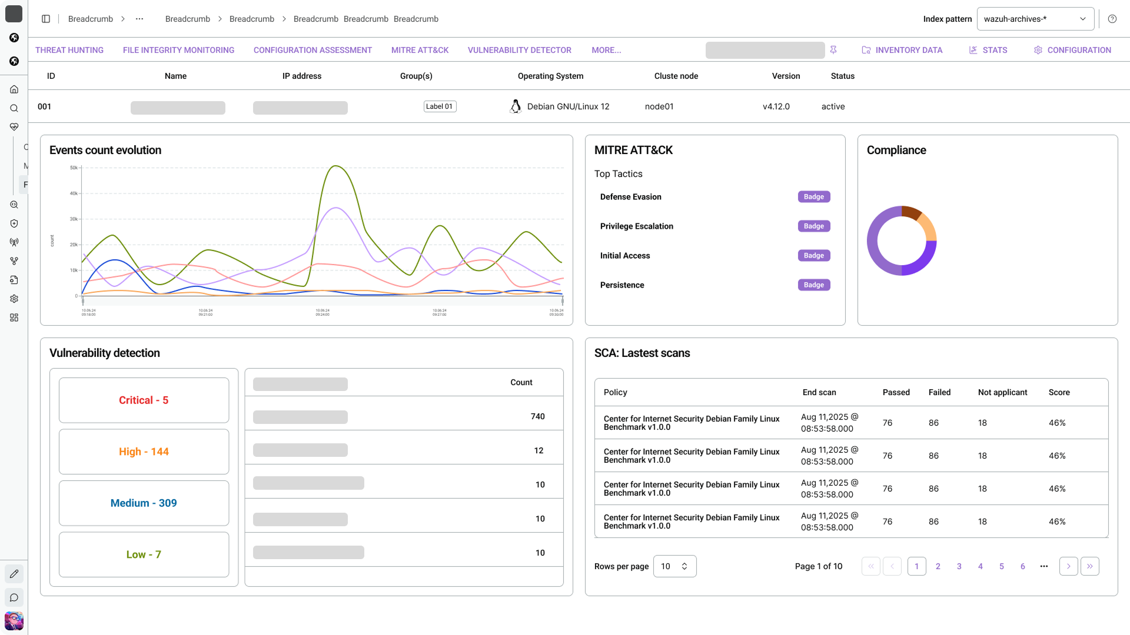1130x635 pixels.
Task: Select the Critical - 5 severity card
Action: point(144,400)
